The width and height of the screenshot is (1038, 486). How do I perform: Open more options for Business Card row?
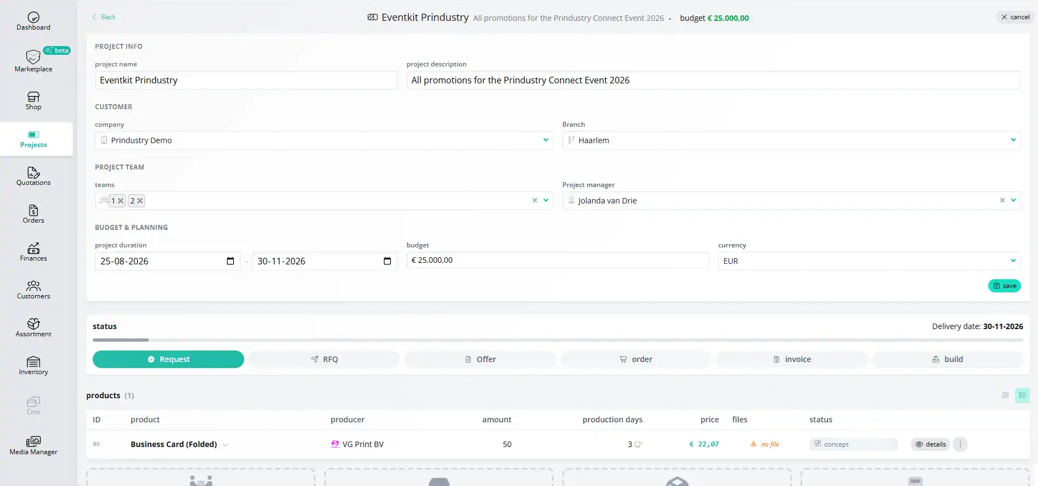tap(960, 444)
